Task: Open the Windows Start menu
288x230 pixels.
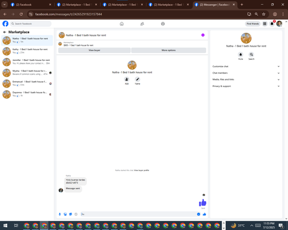Action: [x=5, y=225]
